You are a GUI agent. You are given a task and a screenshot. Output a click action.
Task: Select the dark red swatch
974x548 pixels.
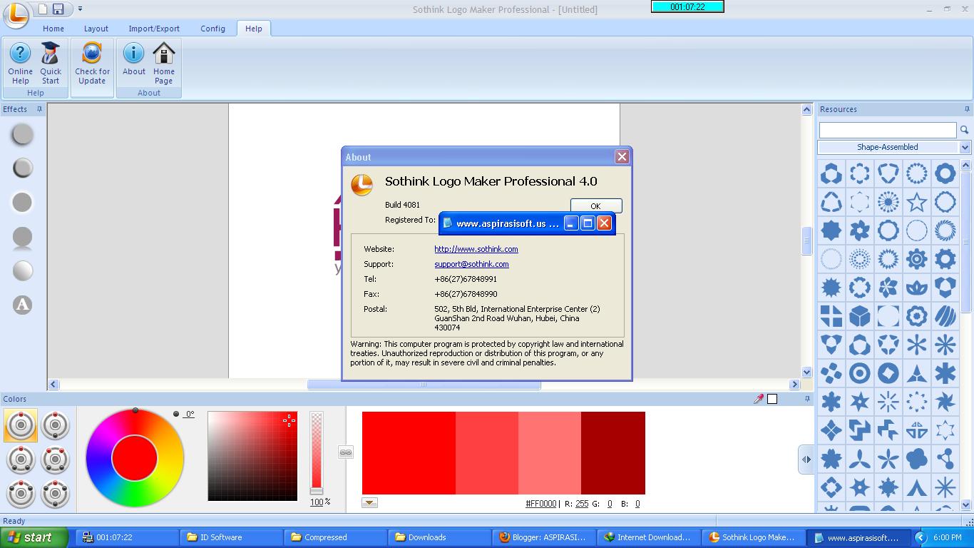click(613, 452)
